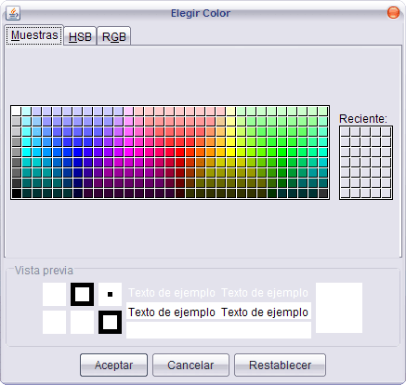Pick the black swatch at palette bottom-left
Viewport: 406px width, 385px height.
coord(16,193)
